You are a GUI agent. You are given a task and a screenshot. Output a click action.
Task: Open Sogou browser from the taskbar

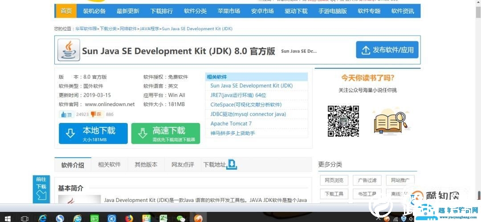point(60,218)
